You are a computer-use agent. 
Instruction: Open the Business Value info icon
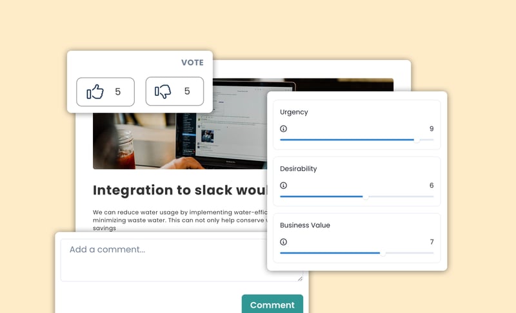point(283,242)
